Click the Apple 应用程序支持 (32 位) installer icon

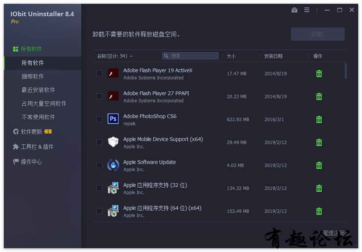pos(113,188)
